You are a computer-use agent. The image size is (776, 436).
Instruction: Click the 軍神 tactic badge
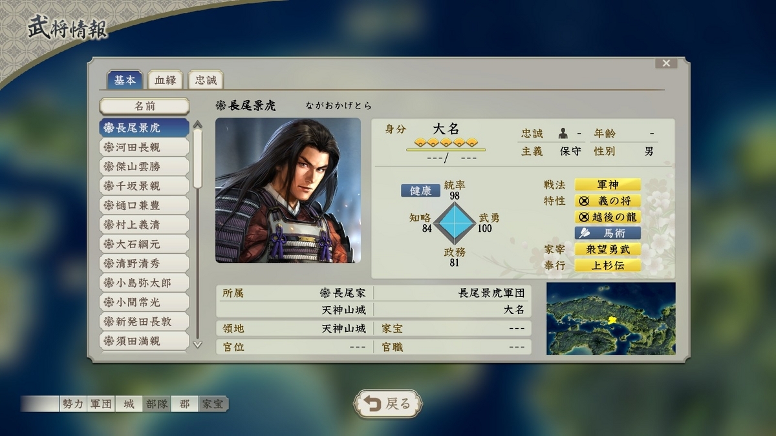[x=608, y=185]
